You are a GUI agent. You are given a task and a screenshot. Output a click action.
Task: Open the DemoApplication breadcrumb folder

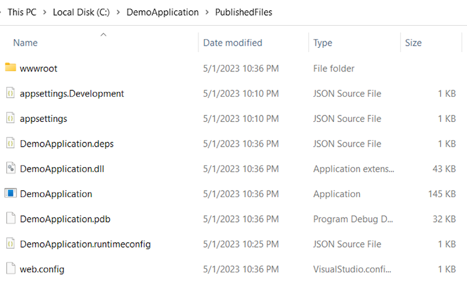tap(162, 12)
